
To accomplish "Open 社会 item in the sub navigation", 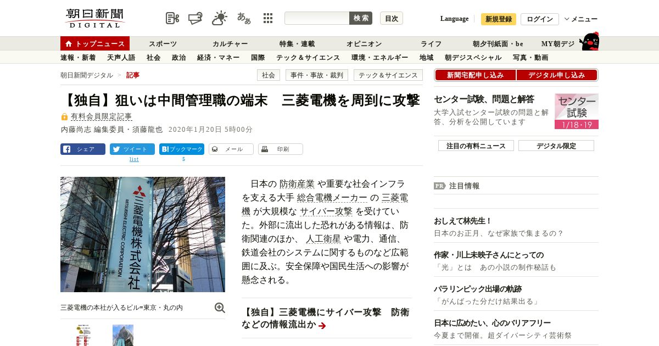I will 153,57.
